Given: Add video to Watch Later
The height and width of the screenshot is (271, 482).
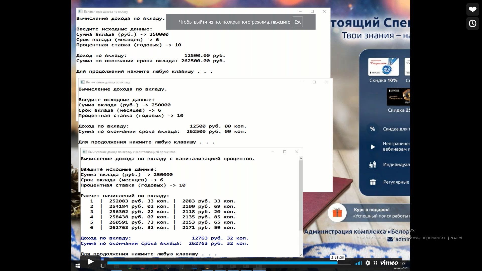Looking at the screenshot, I should [x=472, y=24].
